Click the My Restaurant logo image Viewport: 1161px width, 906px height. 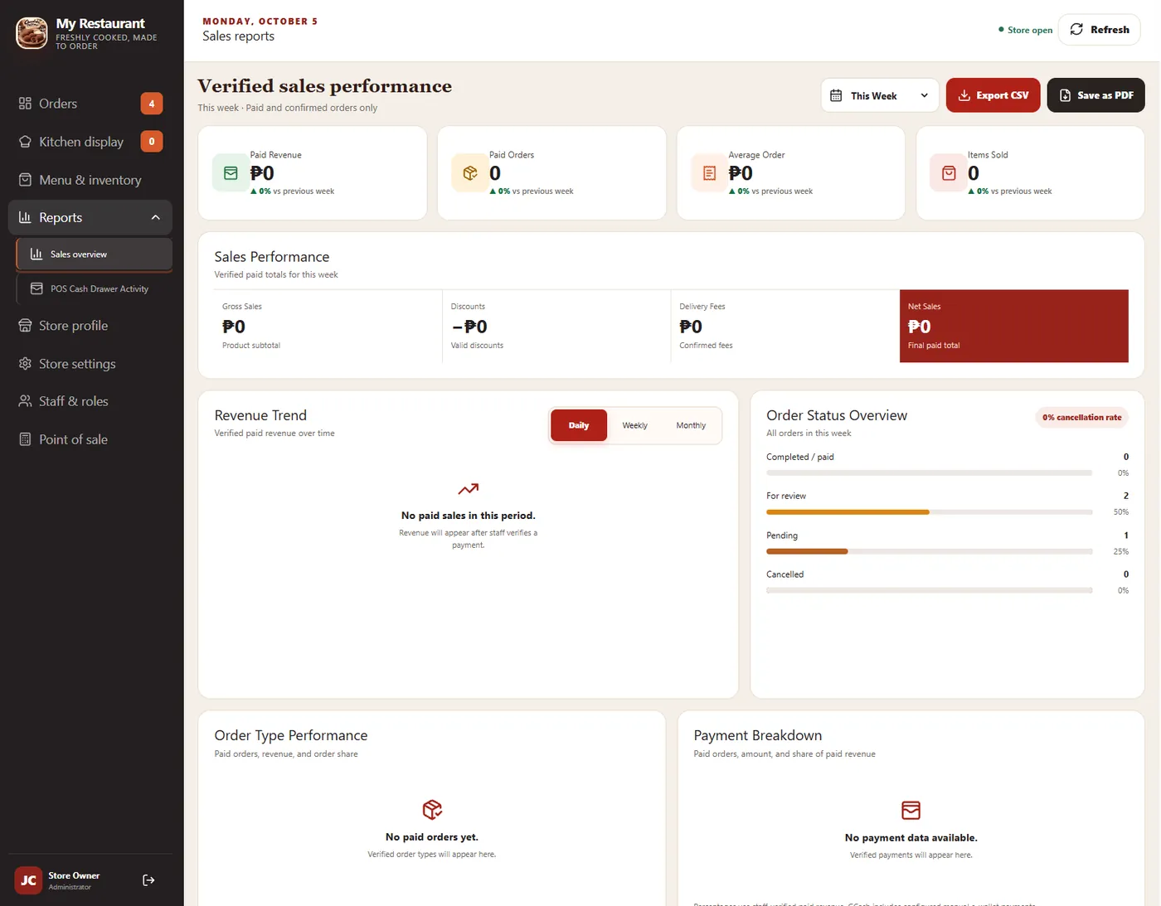(x=32, y=33)
